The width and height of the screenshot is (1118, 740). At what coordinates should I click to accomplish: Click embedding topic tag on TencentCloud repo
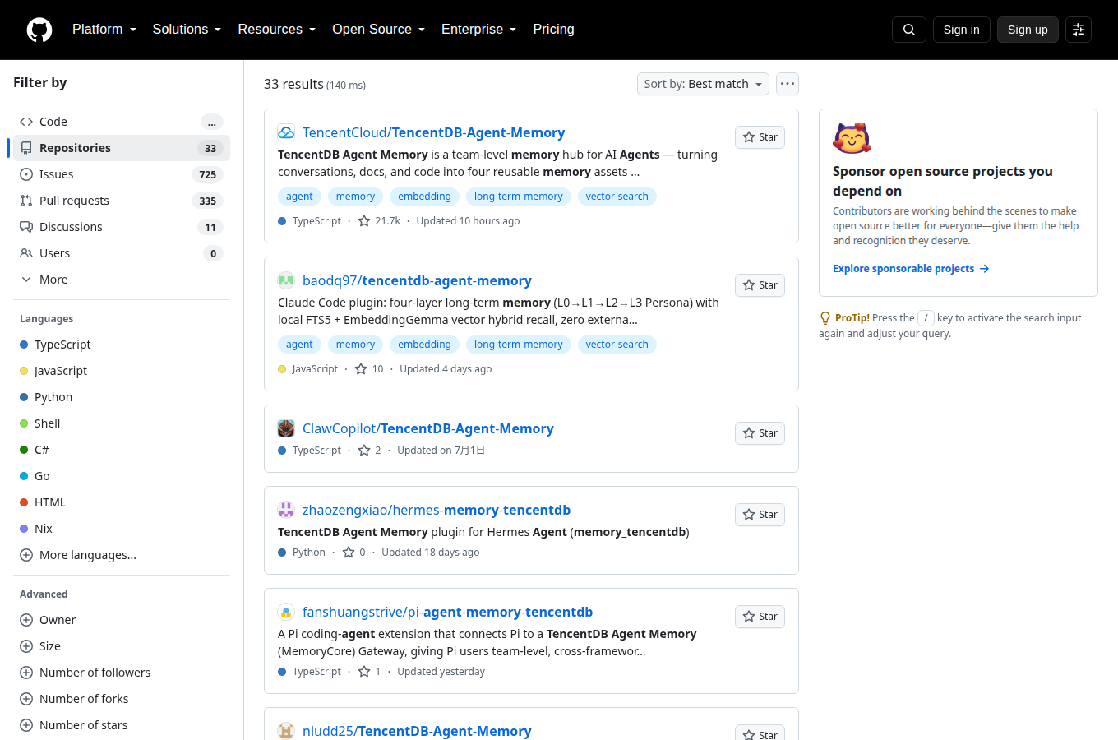pyautogui.click(x=424, y=197)
